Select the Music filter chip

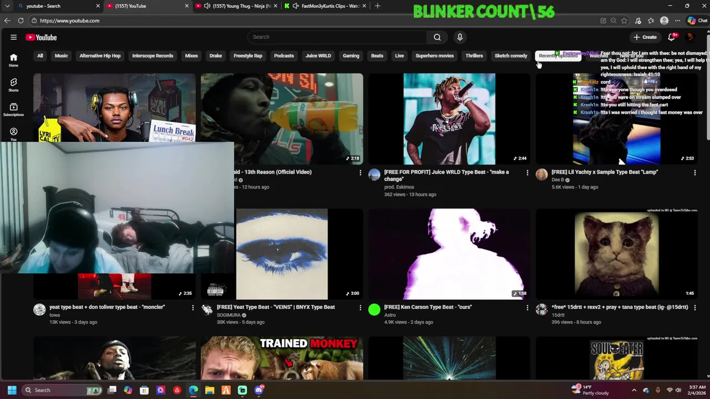(x=61, y=56)
